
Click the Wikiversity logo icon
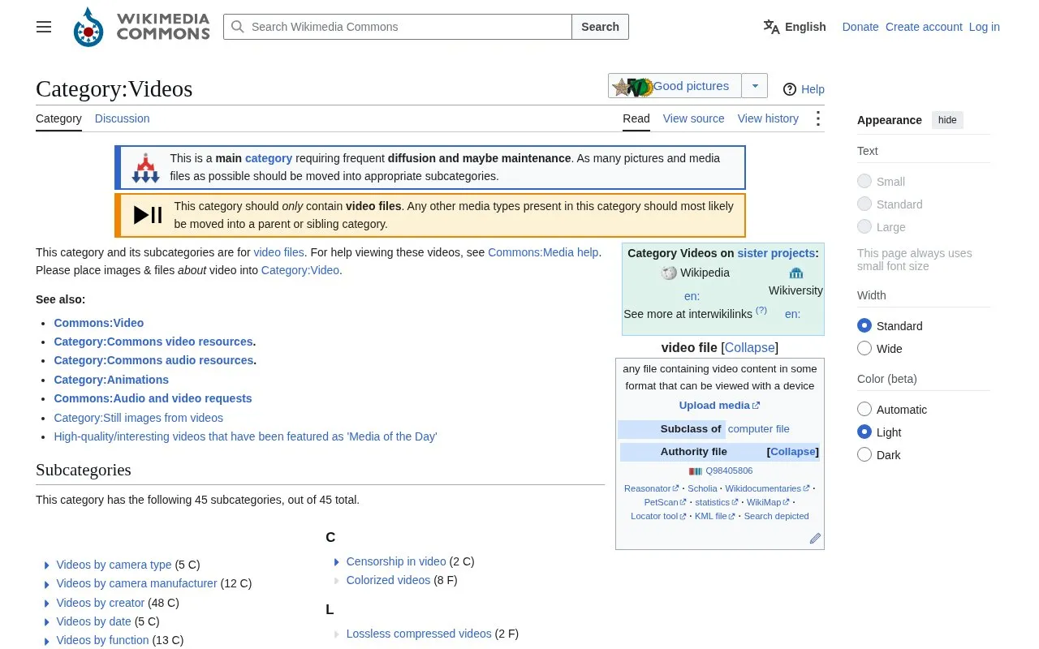click(795, 273)
